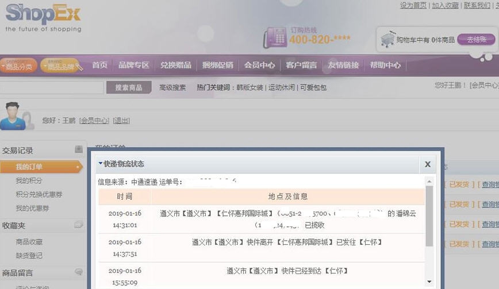
Task: Open the 高级搜索 link
Action: (x=172, y=87)
